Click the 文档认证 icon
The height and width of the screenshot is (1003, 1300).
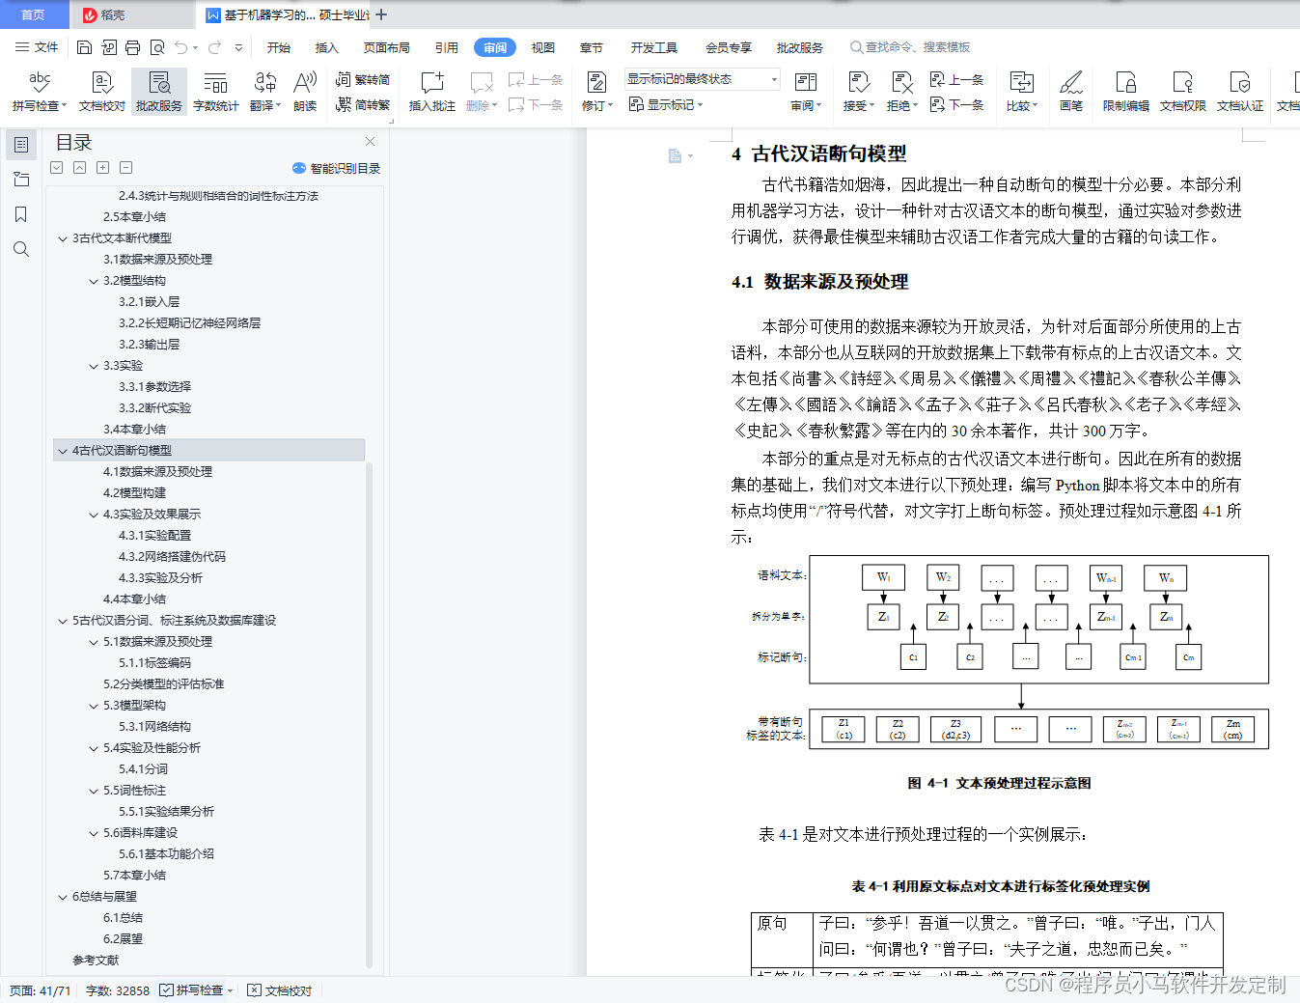1240,92
